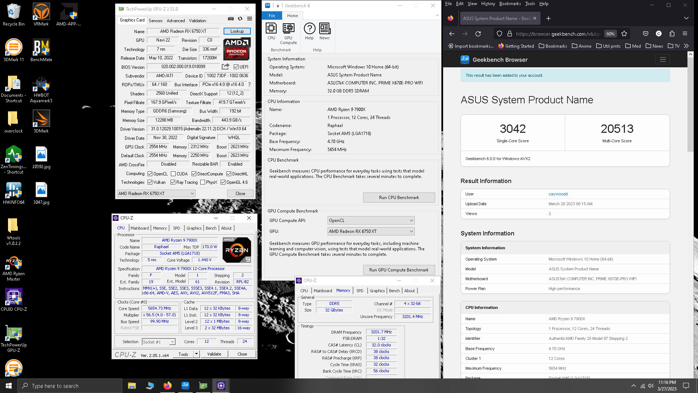Viewport: 698px width, 393px height.
Task: Click the 80% zoom level indicator
Action: (610, 34)
